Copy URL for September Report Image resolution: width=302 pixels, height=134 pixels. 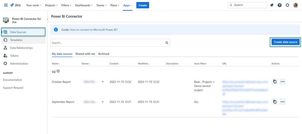pyautogui.click(x=275, y=102)
